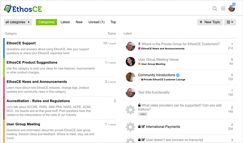Open the EthosCE Support category

[21, 43]
